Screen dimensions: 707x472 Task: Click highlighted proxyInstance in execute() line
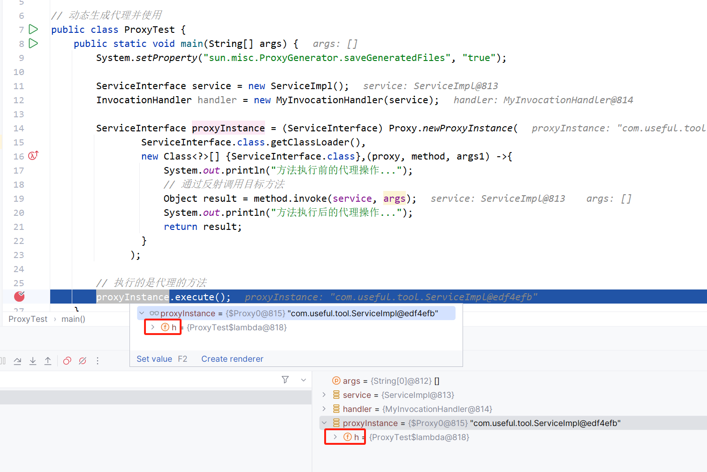click(x=133, y=297)
